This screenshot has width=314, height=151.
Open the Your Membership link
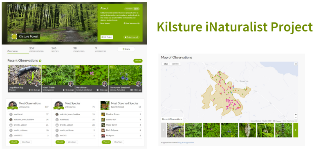pos(132,23)
